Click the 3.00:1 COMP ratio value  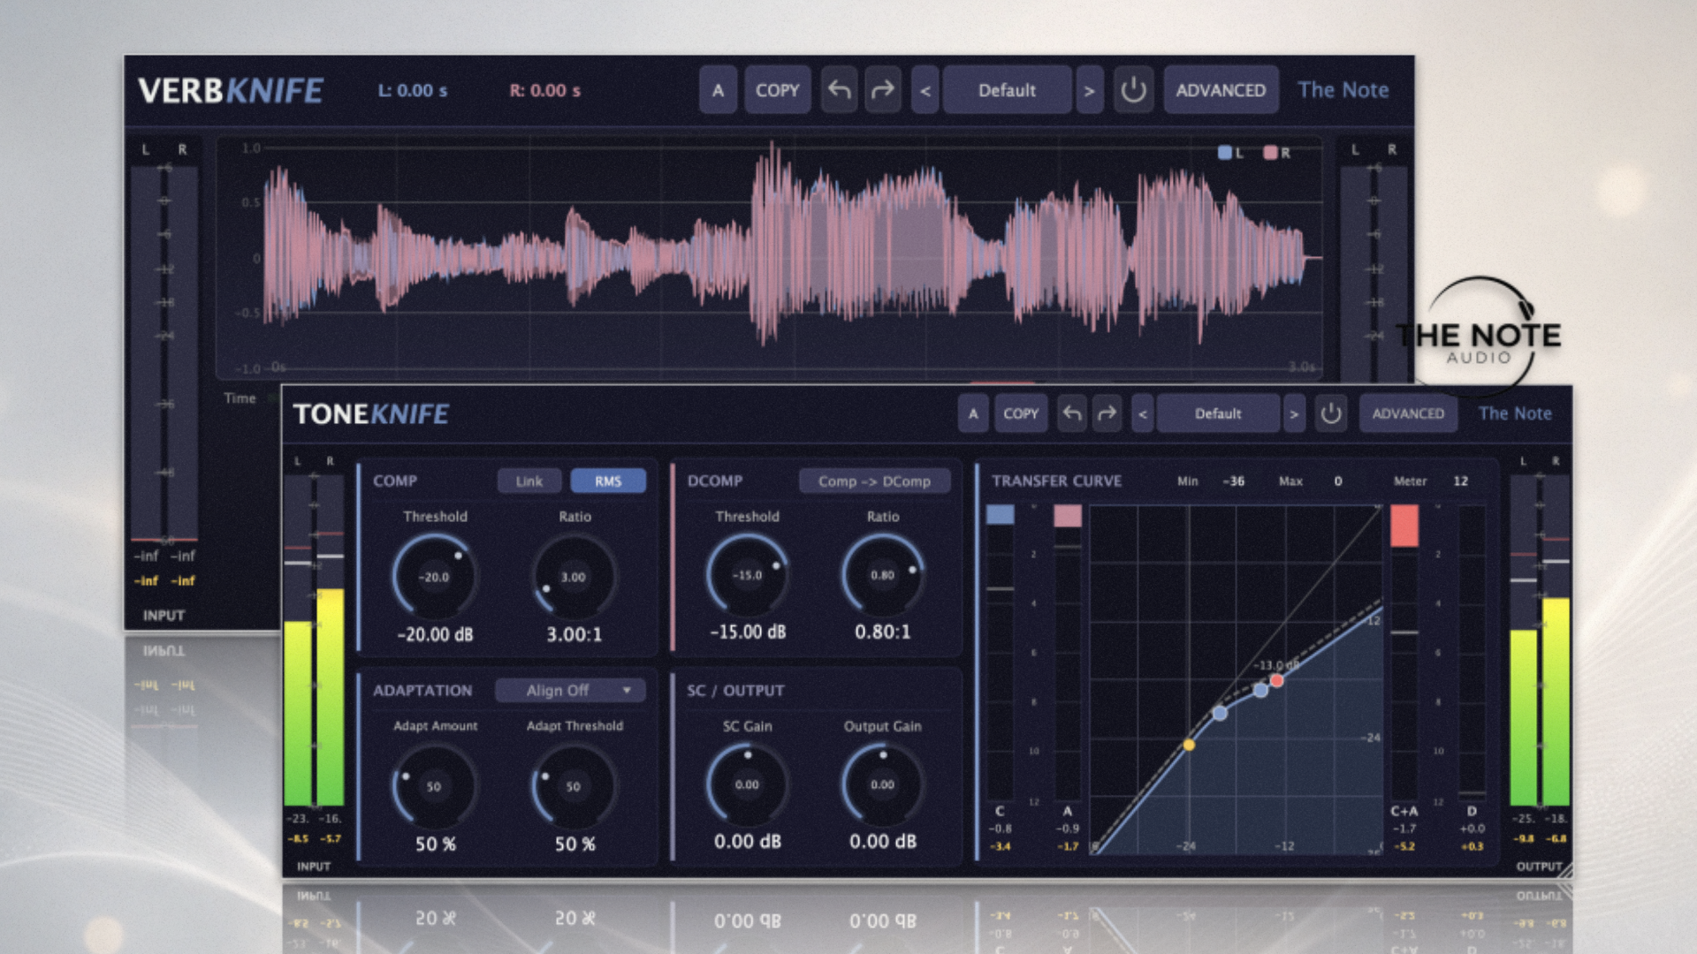[x=574, y=634]
